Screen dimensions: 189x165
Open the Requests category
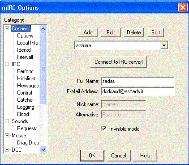click(x=27, y=128)
